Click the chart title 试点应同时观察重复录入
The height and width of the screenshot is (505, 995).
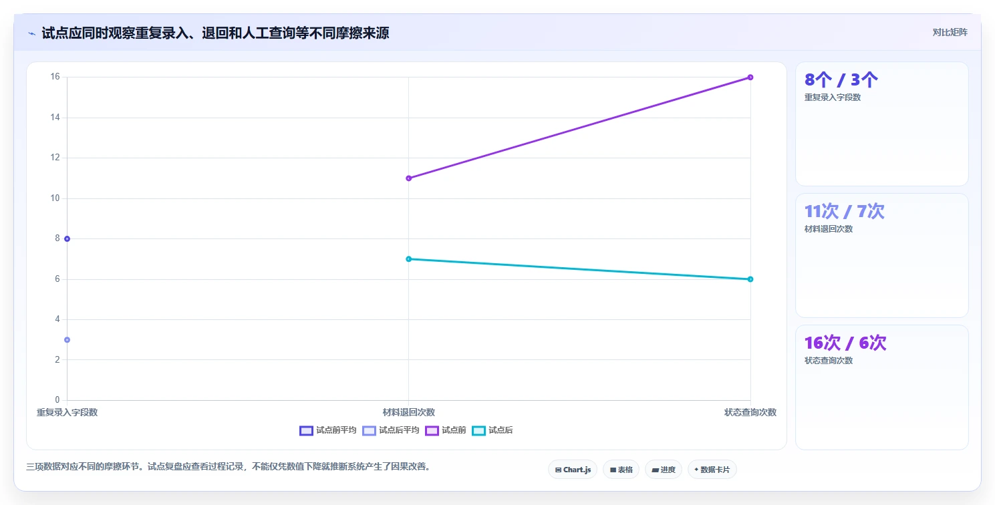coord(215,33)
